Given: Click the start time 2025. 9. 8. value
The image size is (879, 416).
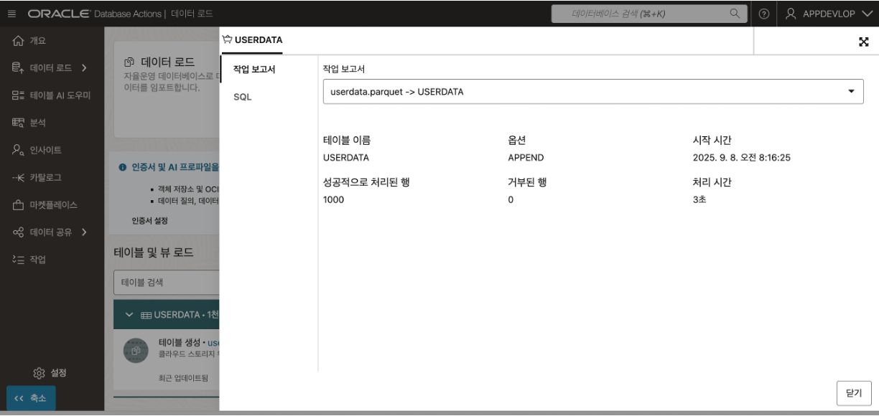Looking at the screenshot, I should click(742, 158).
